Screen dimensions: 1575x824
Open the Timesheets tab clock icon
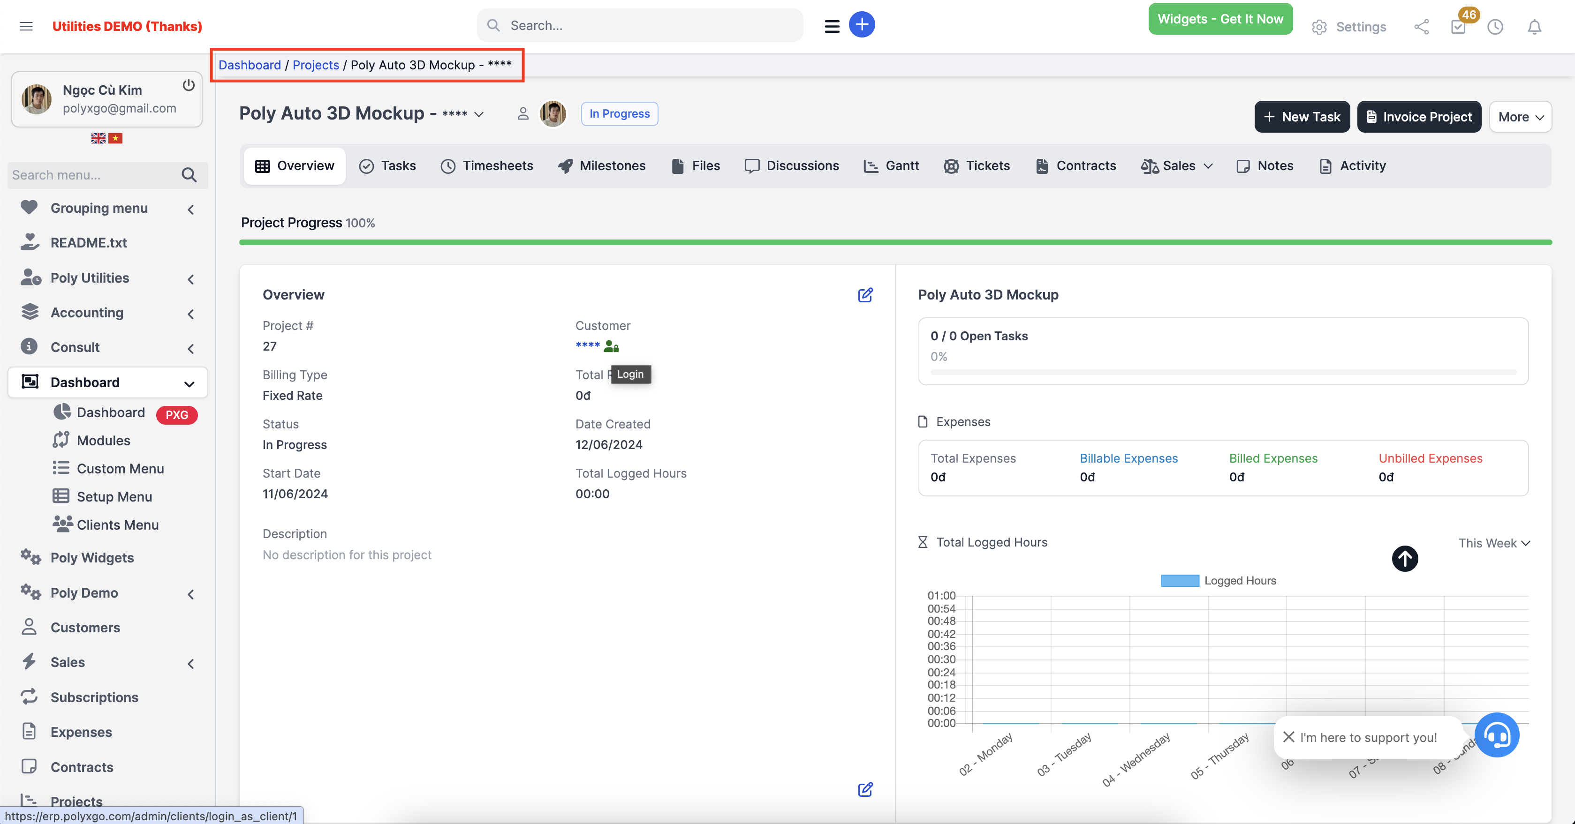click(448, 165)
